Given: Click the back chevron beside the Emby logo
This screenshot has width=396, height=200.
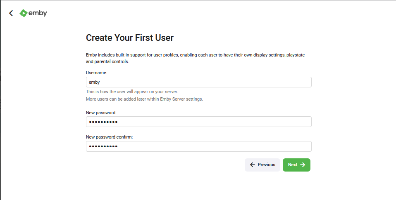Looking at the screenshot, I should 11,13.
